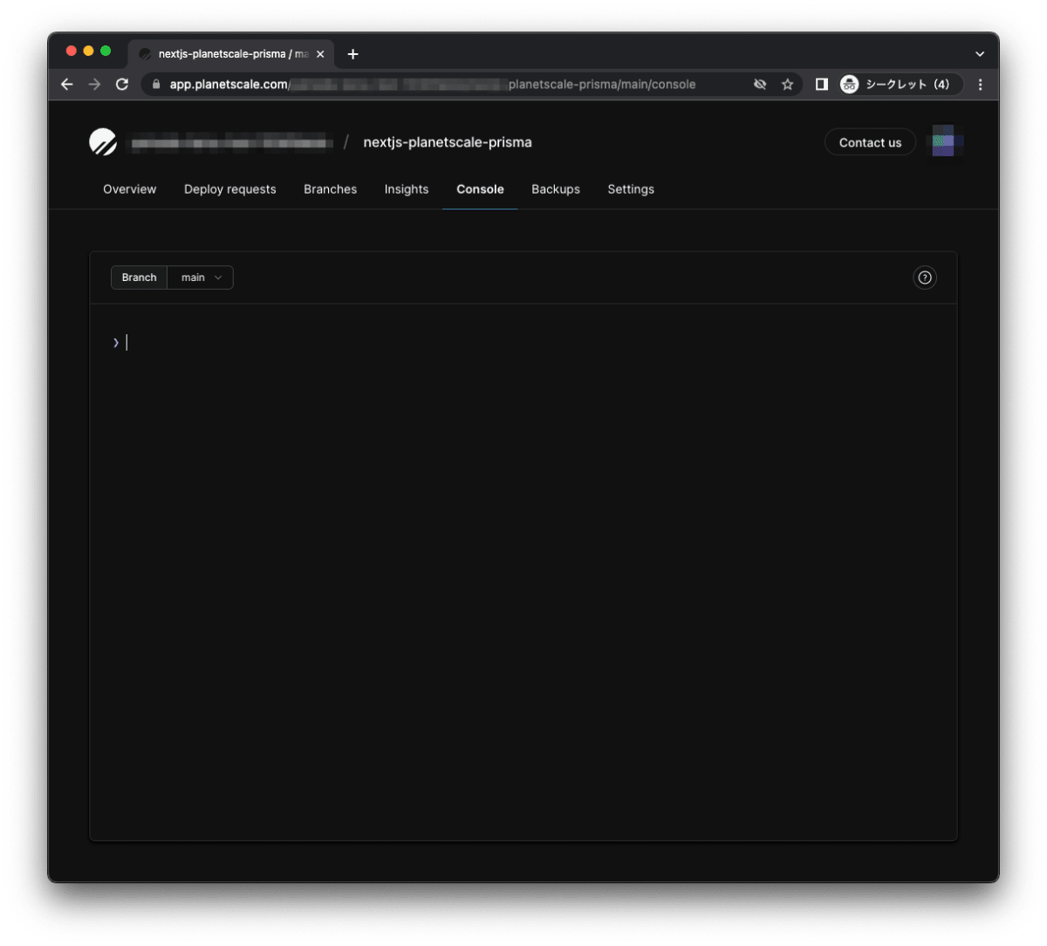
Task: Click the Branch label button
Action: [x=140, y=278]
